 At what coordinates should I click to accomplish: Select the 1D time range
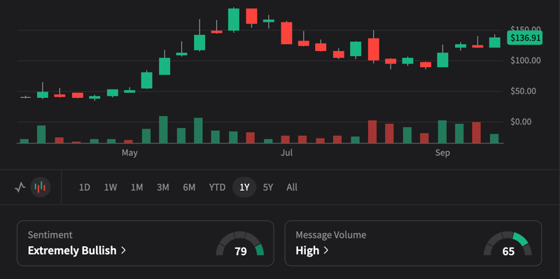[84, 187]
